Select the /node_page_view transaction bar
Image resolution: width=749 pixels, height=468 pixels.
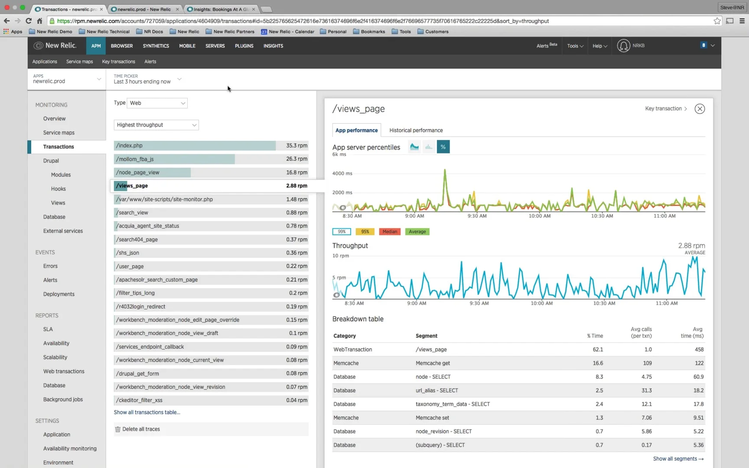[x=211, y=172]
